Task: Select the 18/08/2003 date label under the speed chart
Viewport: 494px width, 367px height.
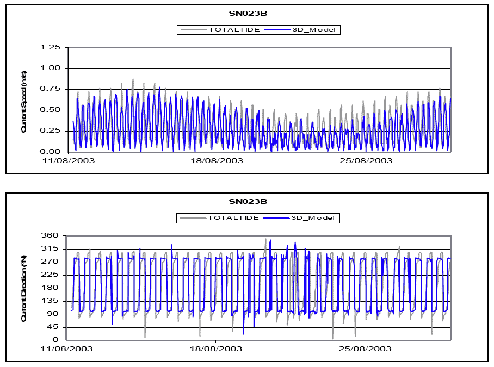Action: pos(217,160)
